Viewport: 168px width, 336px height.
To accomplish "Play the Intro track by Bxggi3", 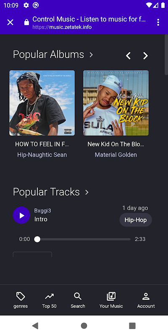I will pyautogui.click(x=21, y=215).
